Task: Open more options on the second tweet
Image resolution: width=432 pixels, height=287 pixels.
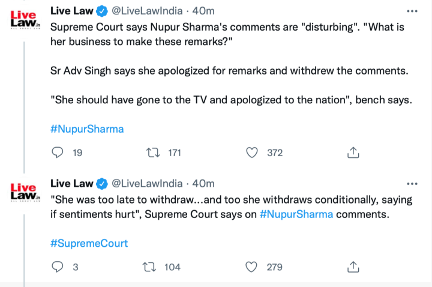Action: coord(412,183)
